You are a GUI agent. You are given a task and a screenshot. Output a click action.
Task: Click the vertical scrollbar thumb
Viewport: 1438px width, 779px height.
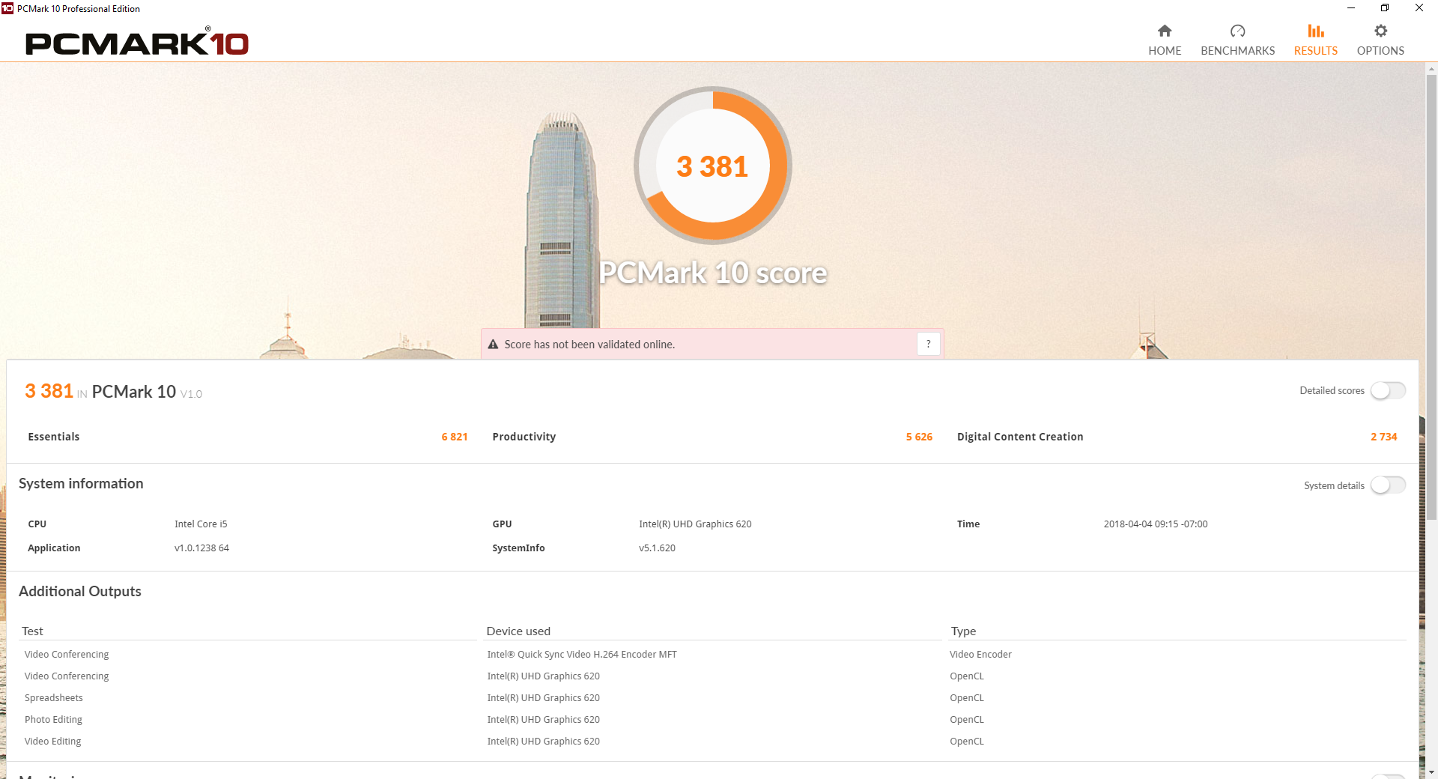tap(1431, 300)
